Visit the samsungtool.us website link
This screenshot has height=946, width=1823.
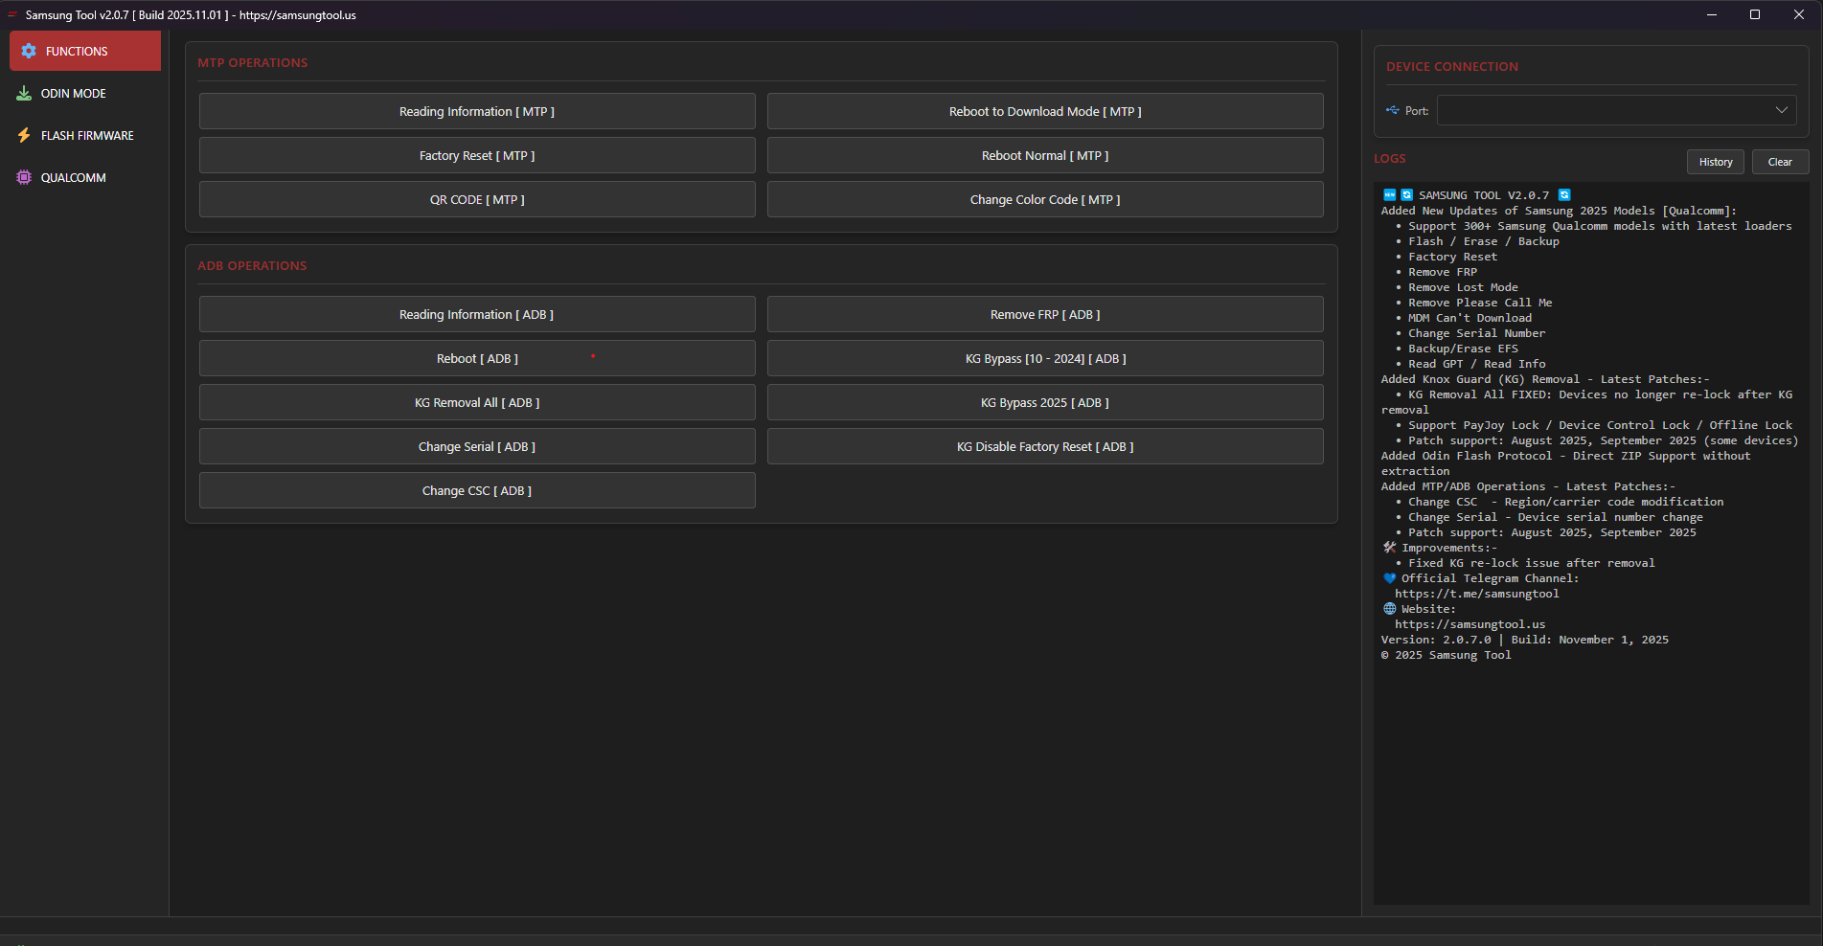point(1470,623)
